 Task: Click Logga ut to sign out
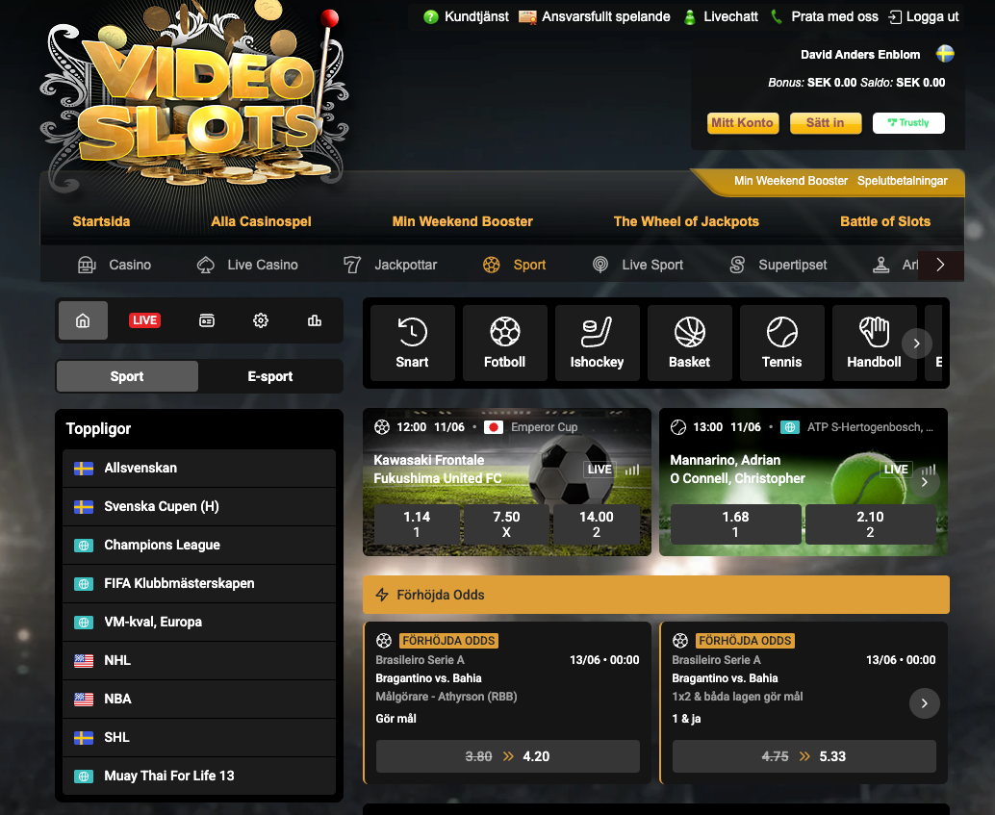coord(924,17)
